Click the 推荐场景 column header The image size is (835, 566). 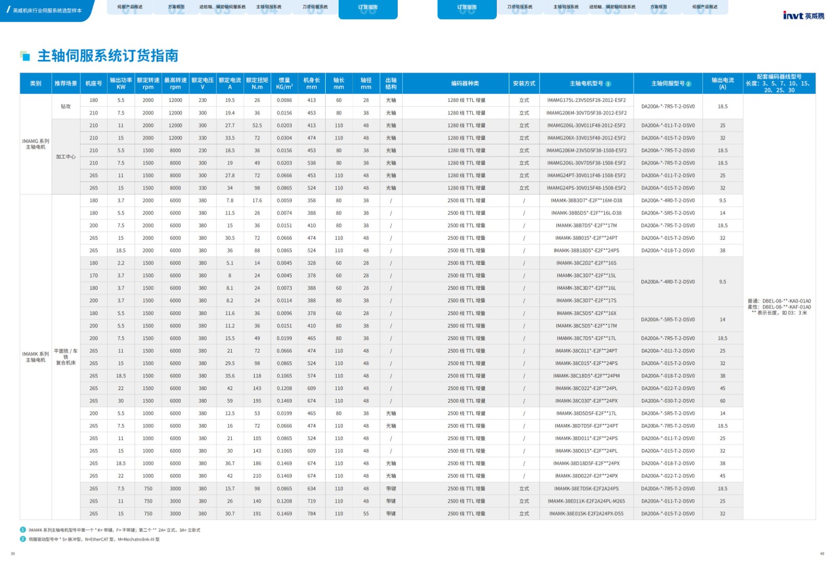pos(66,83)
